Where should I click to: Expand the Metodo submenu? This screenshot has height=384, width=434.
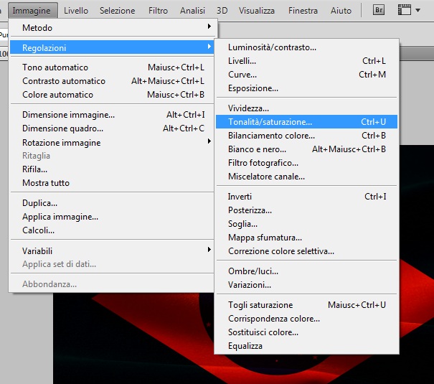[112, 28]
